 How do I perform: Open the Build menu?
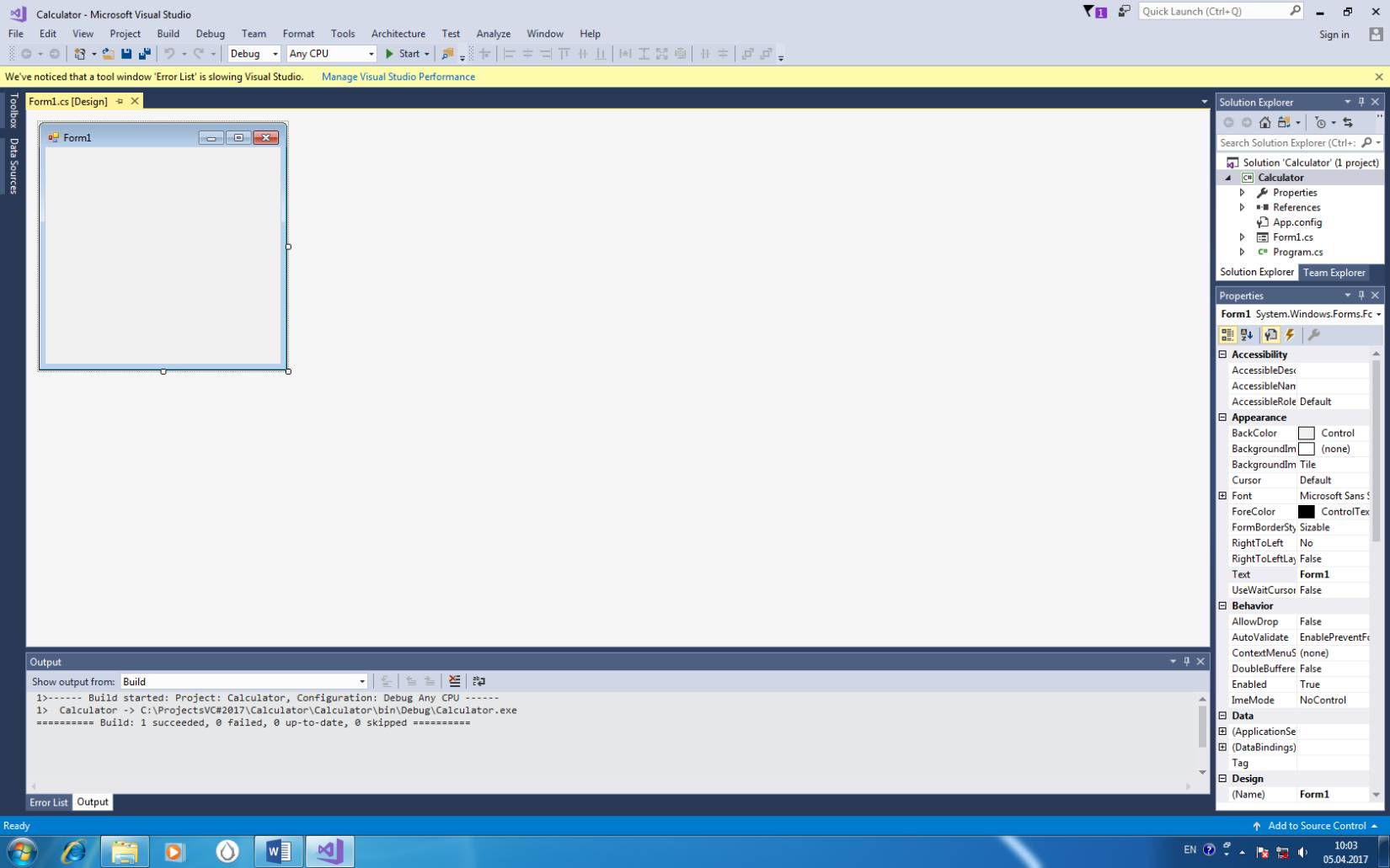[168, 34]
